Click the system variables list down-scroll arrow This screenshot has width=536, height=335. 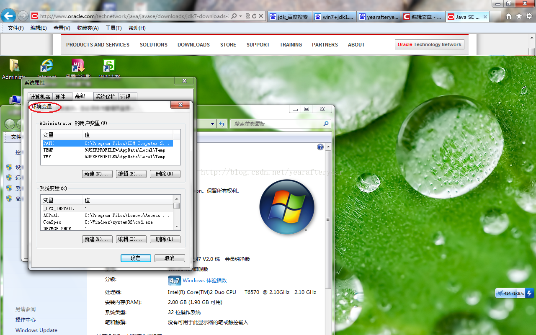click(x=177, y=226)
